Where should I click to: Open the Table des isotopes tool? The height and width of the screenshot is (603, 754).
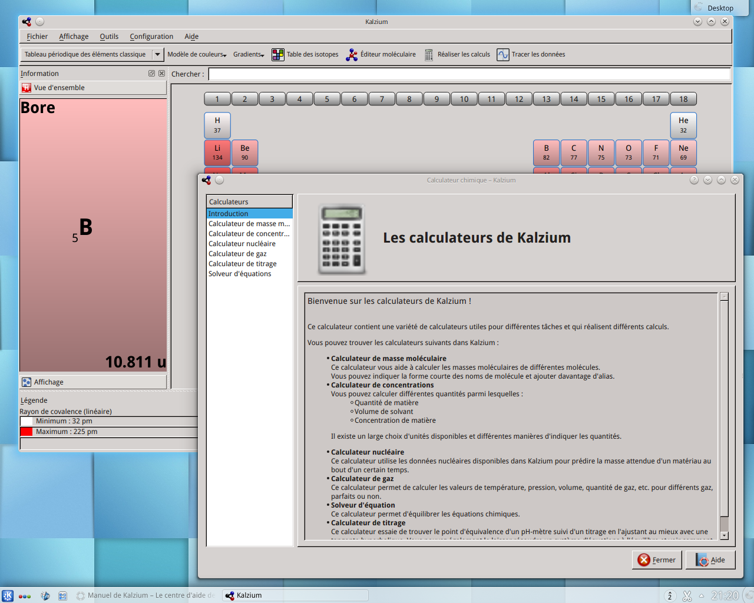point(305,54)
